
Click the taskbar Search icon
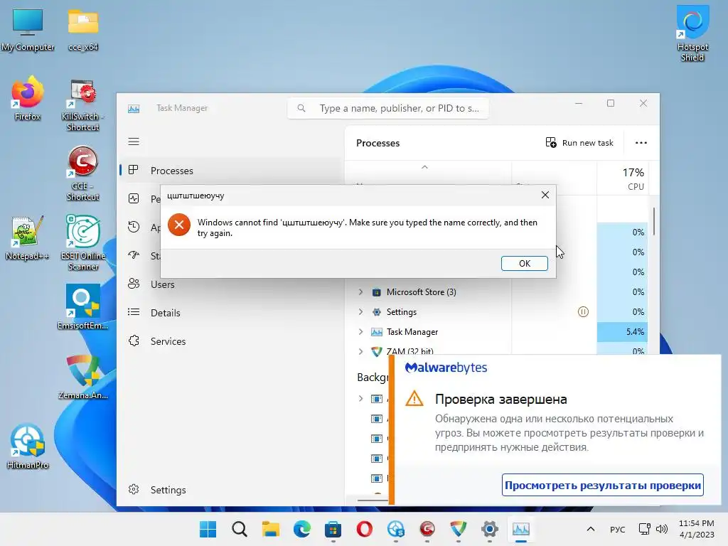tap(240, 529)
